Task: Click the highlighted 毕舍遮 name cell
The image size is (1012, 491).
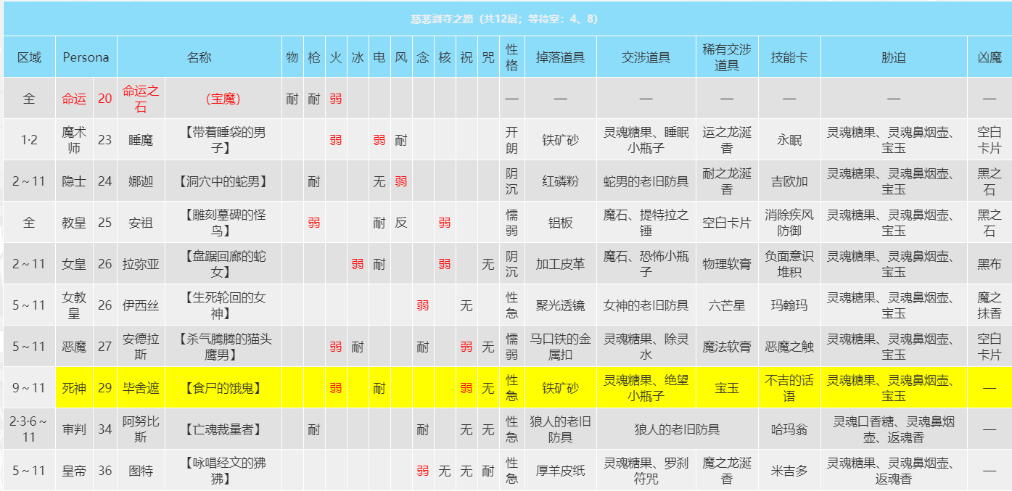Action: point(141,388)
